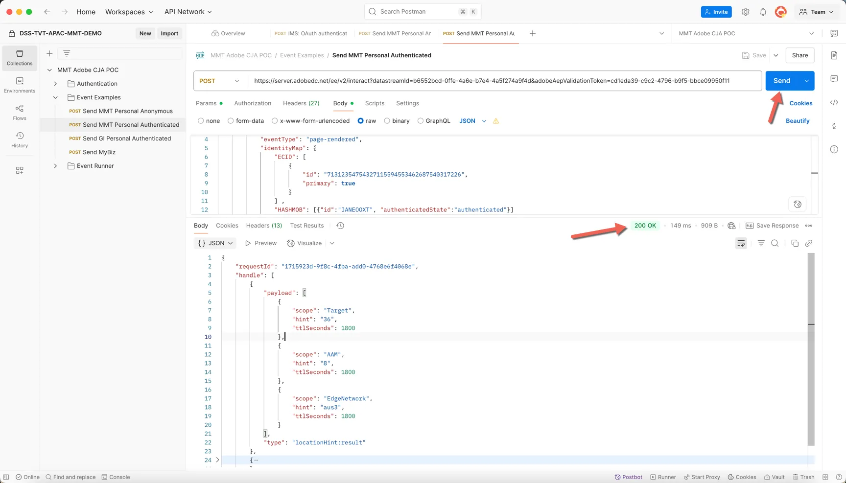Switch to the Authorization tab

pos(253,103)
